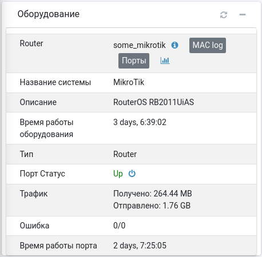Toggle port power icon next to Up
This screenshot has height=257, width=262.
(132, 174)
